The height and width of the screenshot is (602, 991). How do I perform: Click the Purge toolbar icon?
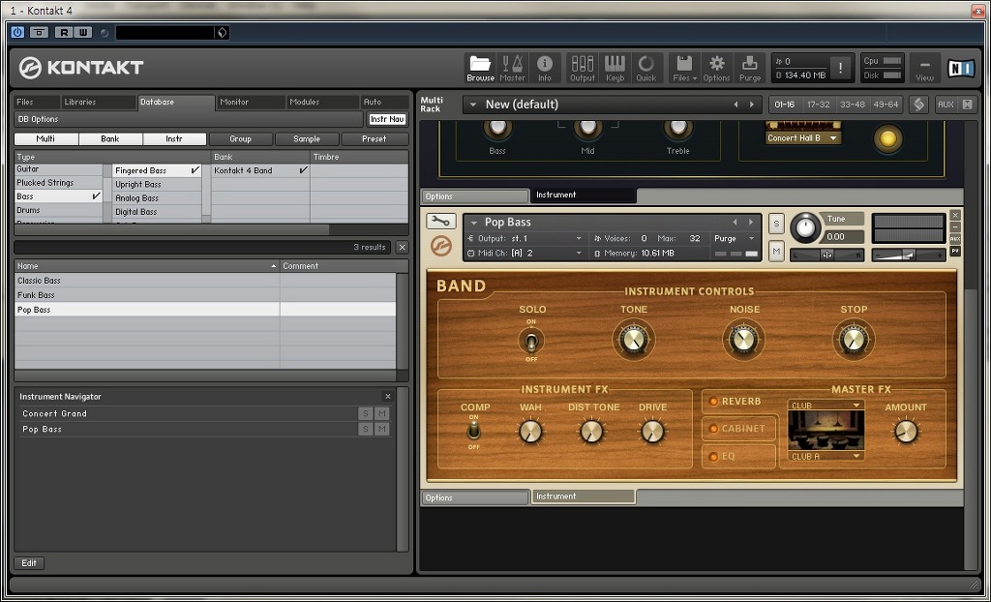750,68
